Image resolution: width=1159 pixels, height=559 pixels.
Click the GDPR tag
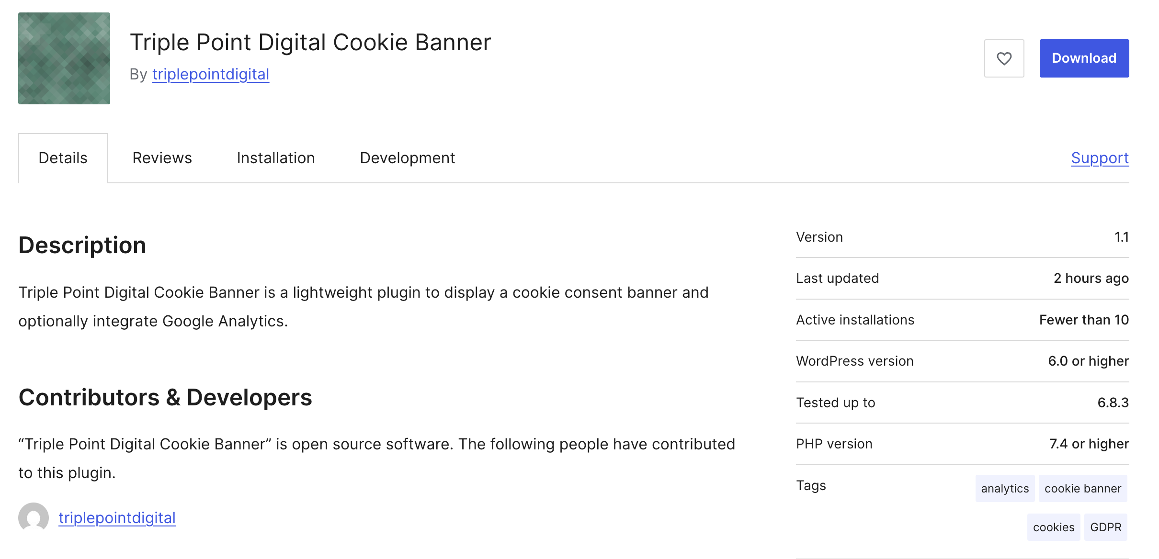(x=1105, y=527)
